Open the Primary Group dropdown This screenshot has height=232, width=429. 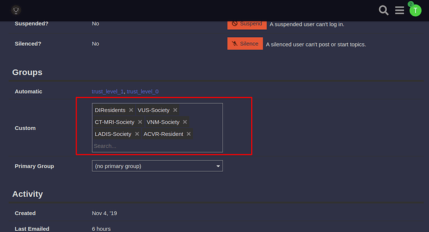pos(157,166)
